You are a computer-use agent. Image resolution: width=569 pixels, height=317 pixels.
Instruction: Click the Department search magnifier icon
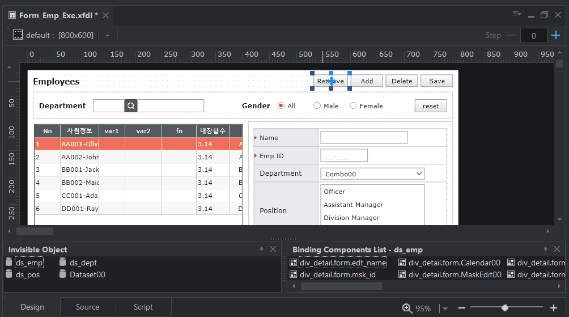coord(131,106)
